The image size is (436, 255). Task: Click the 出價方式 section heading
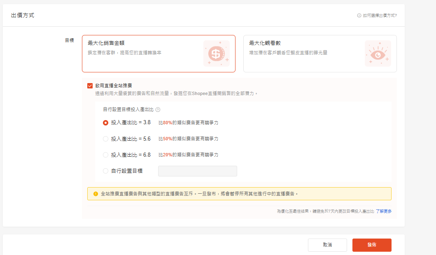coord(23,16)
